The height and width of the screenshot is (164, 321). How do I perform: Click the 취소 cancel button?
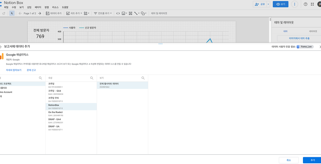[x=289, y=160]
